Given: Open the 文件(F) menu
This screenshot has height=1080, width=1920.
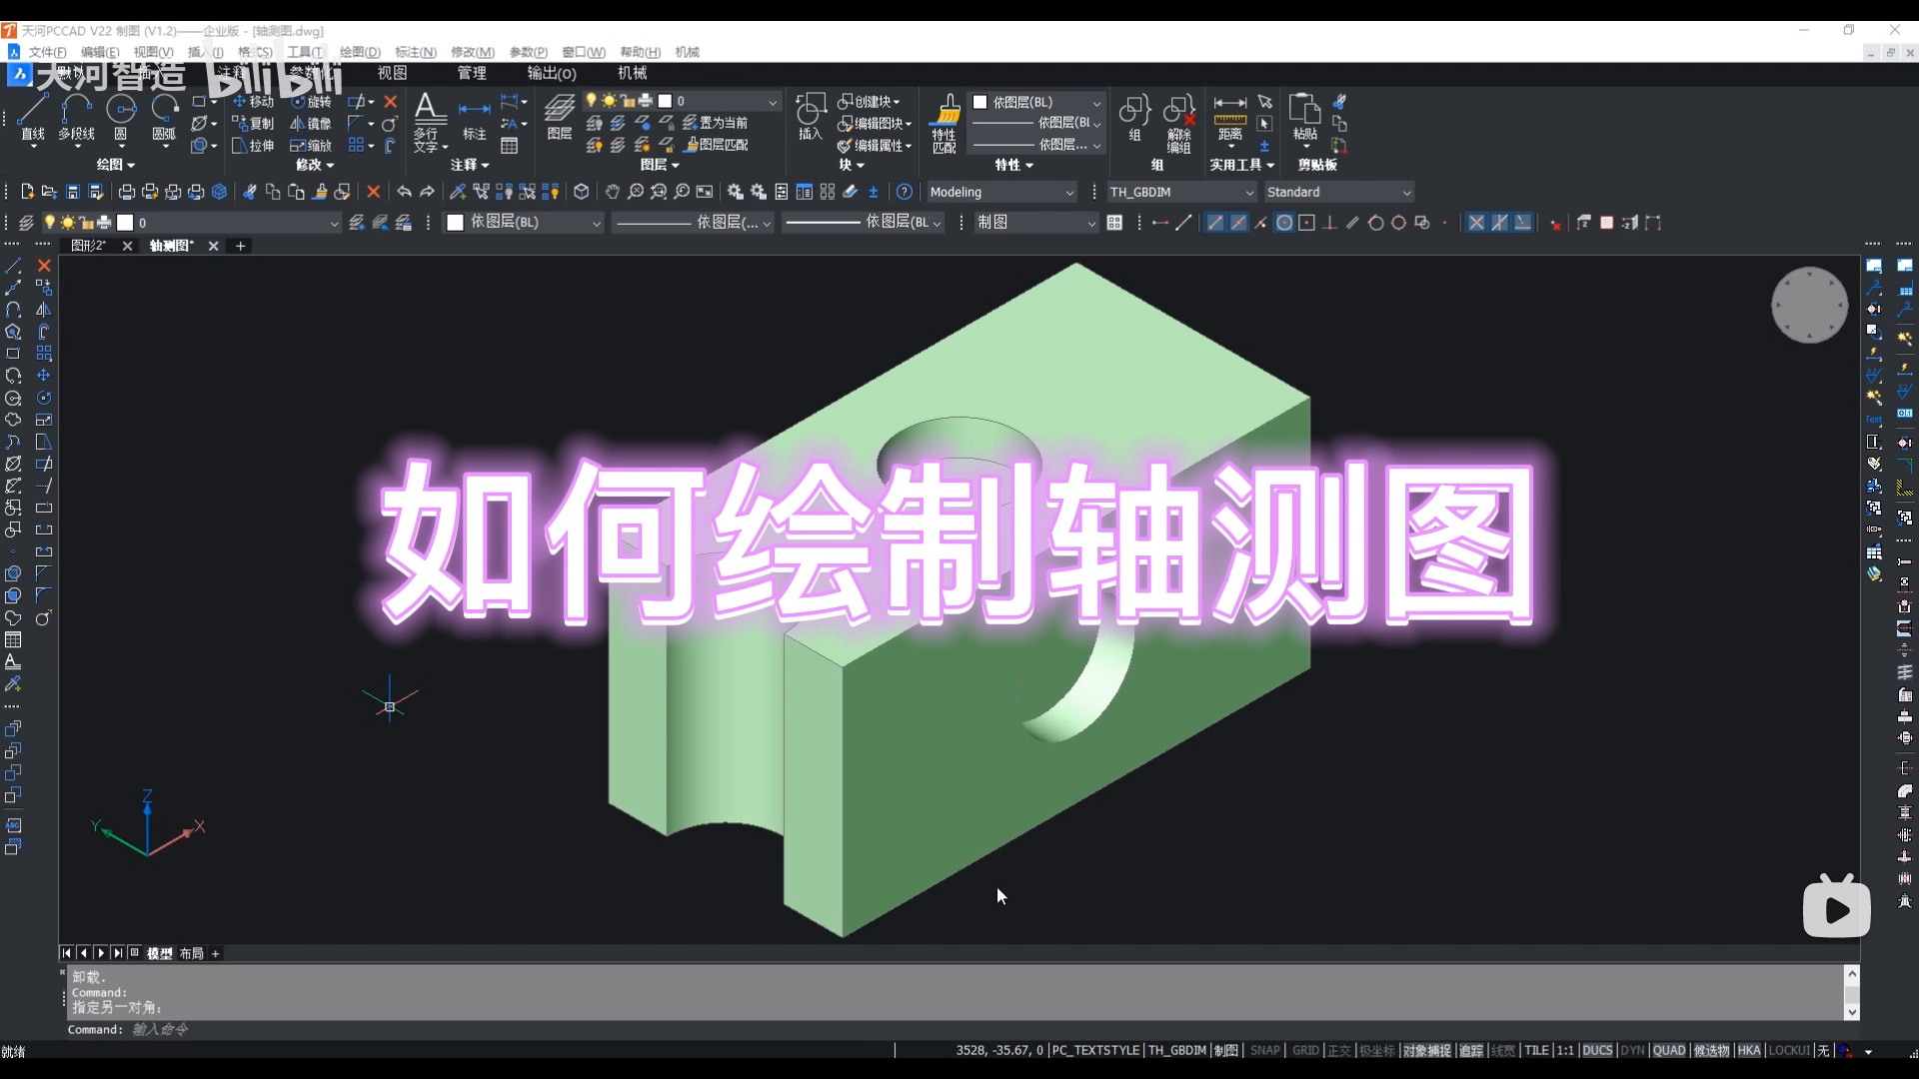Looking at the screenshot, I should (47, 52).
